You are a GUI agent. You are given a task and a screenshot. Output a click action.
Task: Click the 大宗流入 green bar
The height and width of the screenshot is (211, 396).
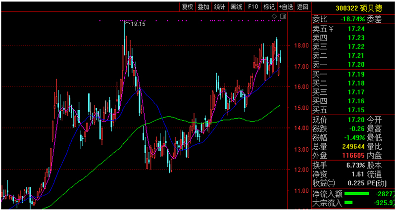coord(348,203)
